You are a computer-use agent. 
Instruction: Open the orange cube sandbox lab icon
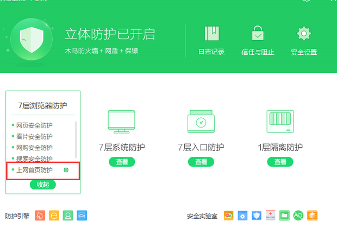coord(313,216)
